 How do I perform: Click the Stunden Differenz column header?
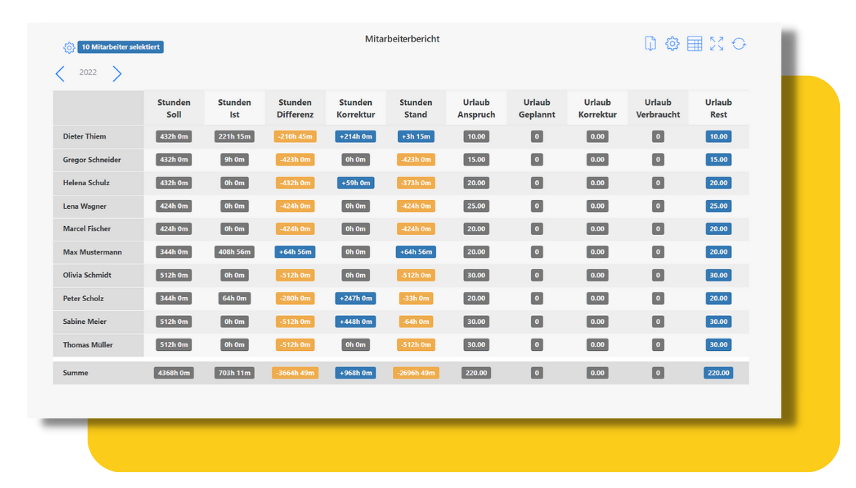[295, 108]
